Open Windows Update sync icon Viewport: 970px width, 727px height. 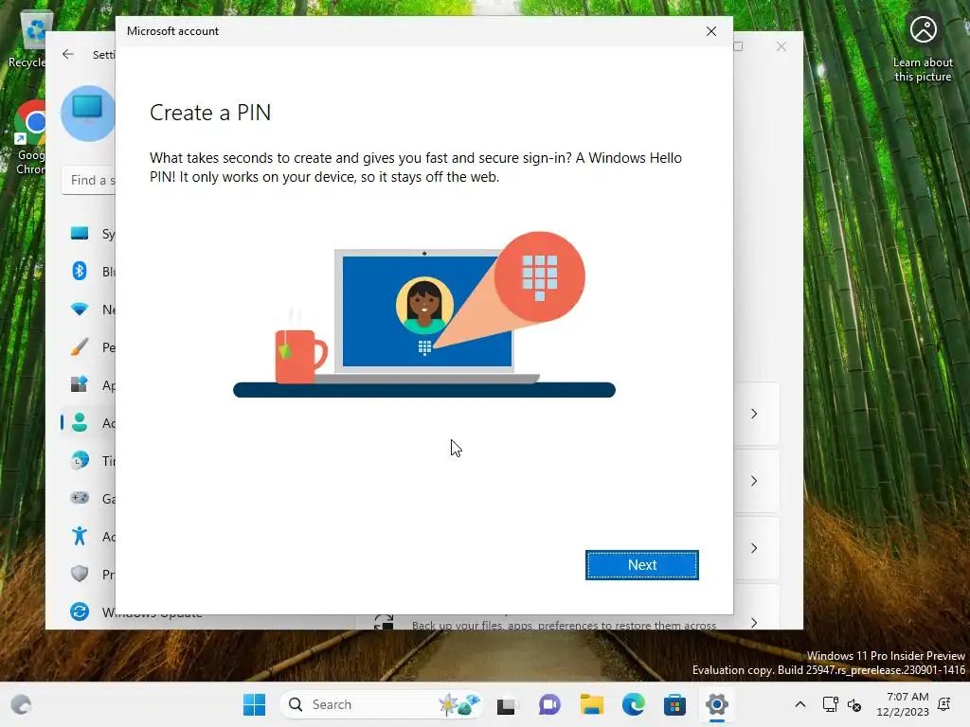pyautogui.click(x=80, y=612)
